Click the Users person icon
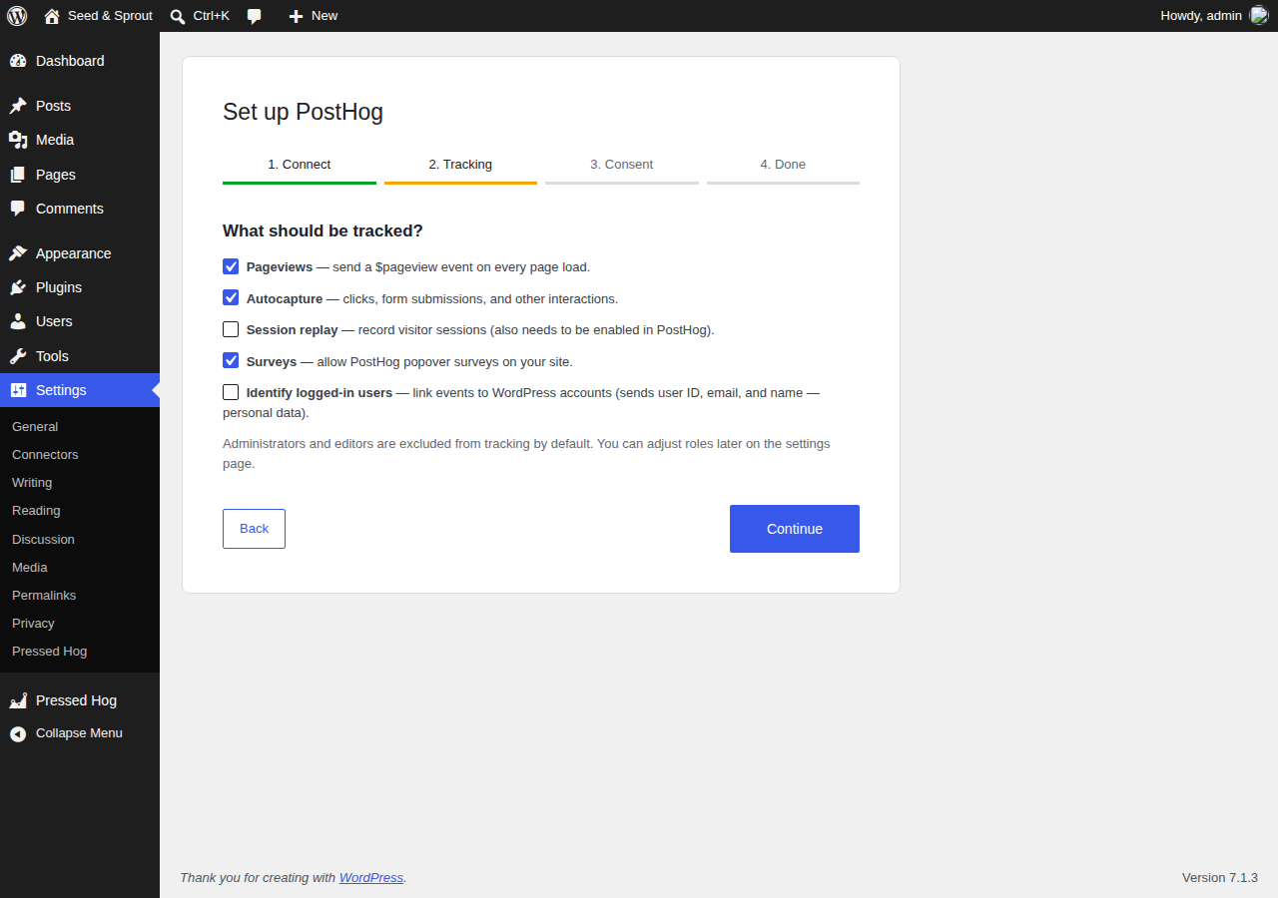The width and height of the screenshot is (1278, 898). 18,321
